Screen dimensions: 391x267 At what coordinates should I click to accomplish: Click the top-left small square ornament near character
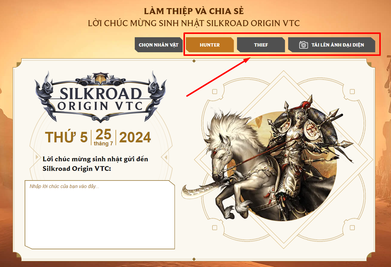pos(214,92)
